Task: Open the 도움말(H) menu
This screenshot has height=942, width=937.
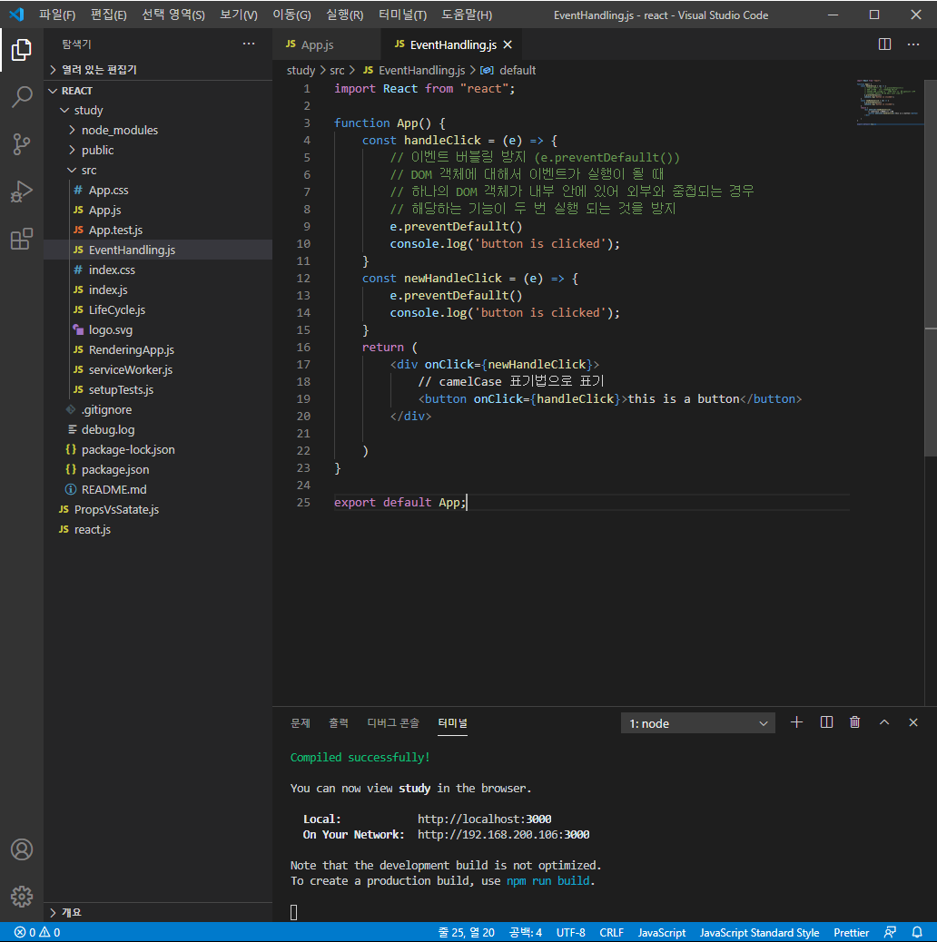Action: [467, 15]
